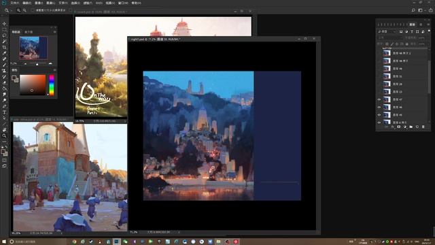
Task: Switch to the 直方图 tab
Action: coord(29,32)
